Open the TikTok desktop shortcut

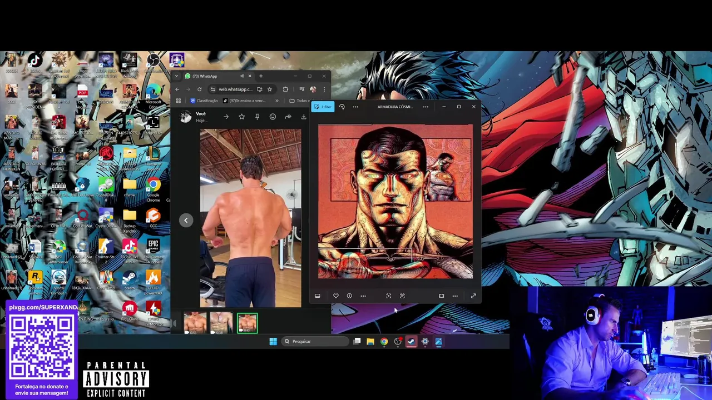coord(35,63)
